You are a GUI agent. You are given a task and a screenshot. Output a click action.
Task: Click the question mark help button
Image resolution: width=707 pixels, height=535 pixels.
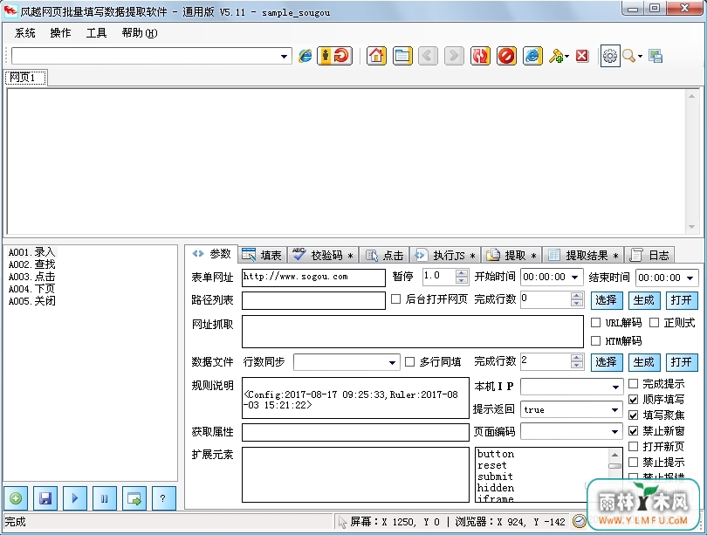tap(164, 498)
